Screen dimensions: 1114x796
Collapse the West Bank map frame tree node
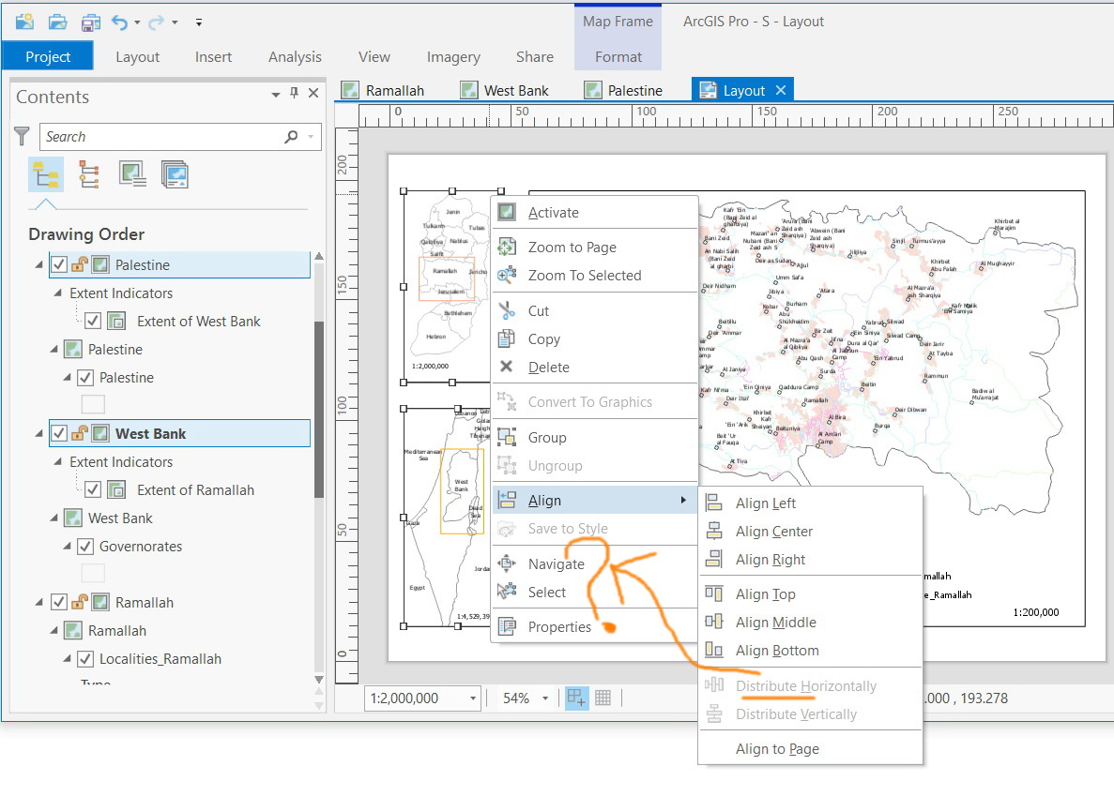point(38,434)
